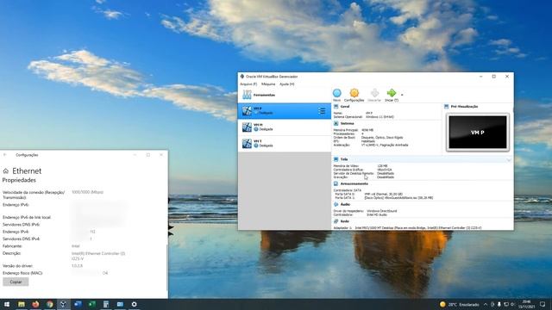552x310 pixels.
Task: Show hidden system tray icons
Action: click(486, 304)
